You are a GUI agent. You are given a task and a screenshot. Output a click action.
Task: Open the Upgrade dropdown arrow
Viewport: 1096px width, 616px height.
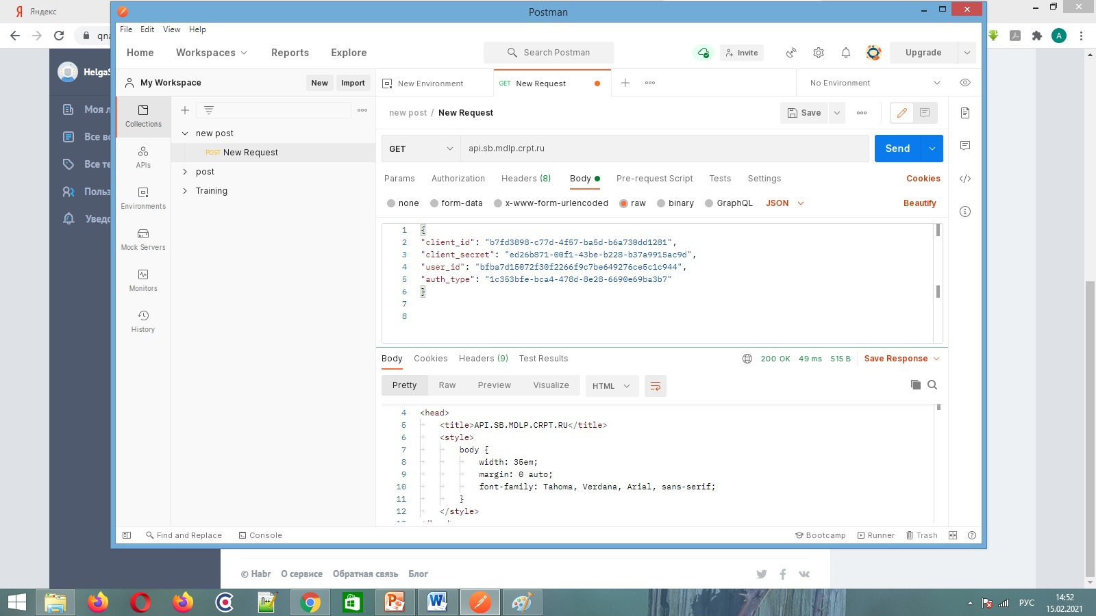click(x=967, y=53)
